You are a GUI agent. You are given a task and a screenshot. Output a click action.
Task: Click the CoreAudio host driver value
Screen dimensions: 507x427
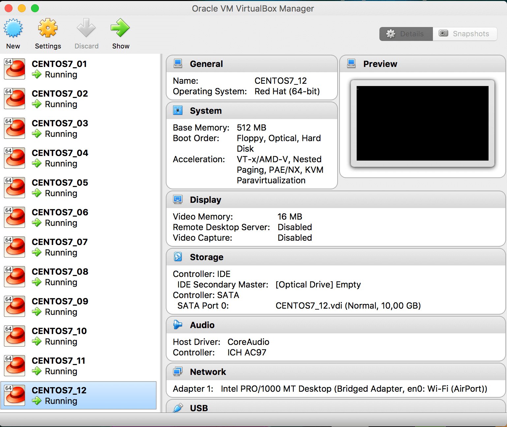pos(248,342)
